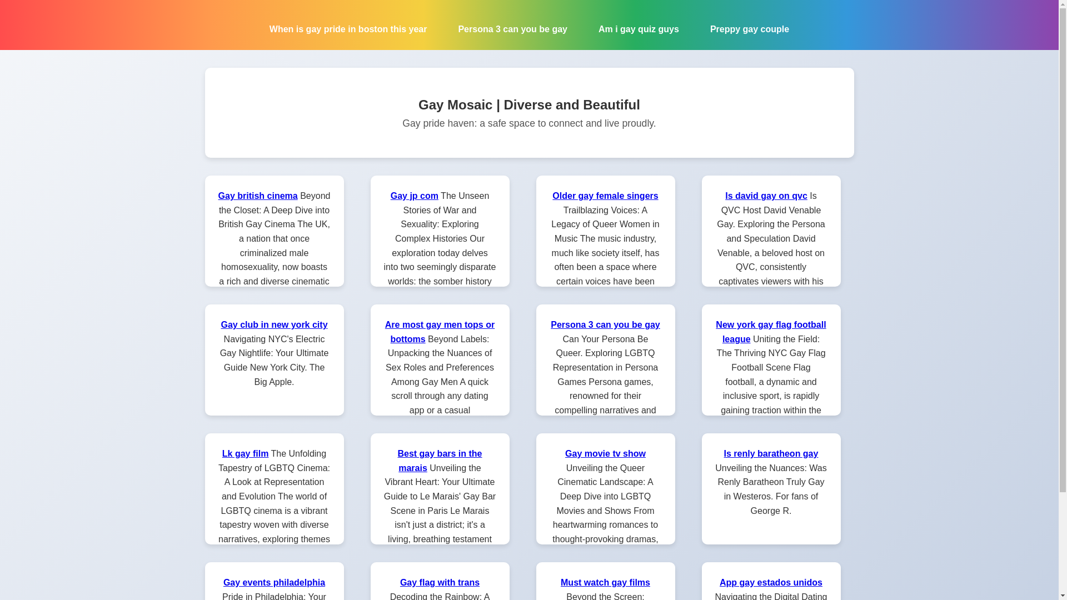The height and width of the screenshot is (600, 1067).
Task: Select 'Am i gay quiz guys' navigation item
Action: click(639, 29)
